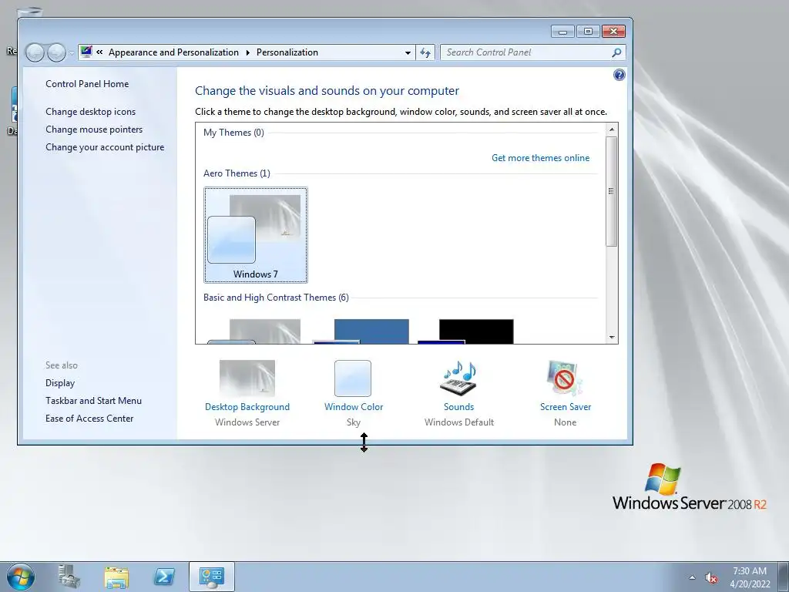789x592 pixels.
Task: Show hidden system tray icons
Action: [x=693, y=577]
